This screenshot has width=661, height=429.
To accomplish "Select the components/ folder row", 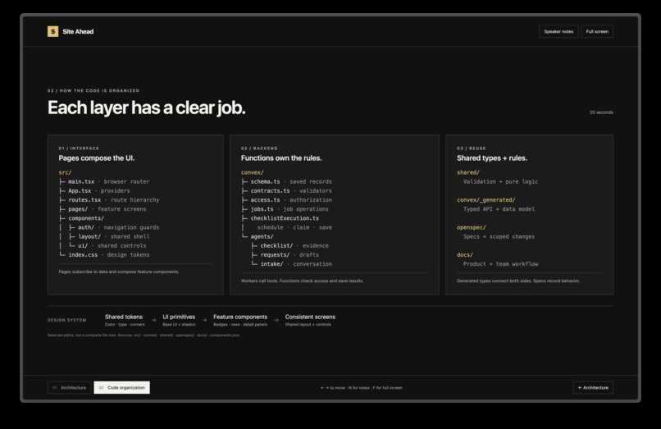I will [x=81, y=218].
